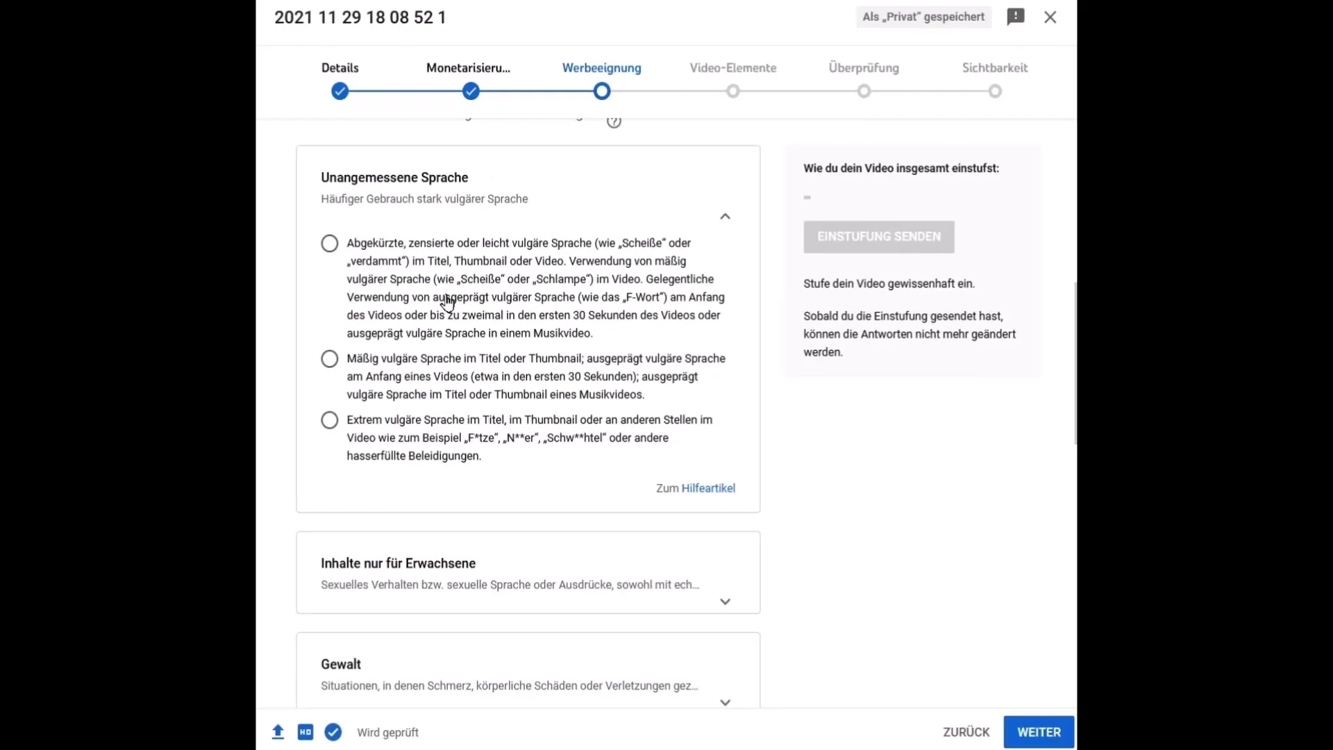The height and width of the screenshot is (750, 1333).
Task: Go to the Video-Elemente tab
Action: 733,68
